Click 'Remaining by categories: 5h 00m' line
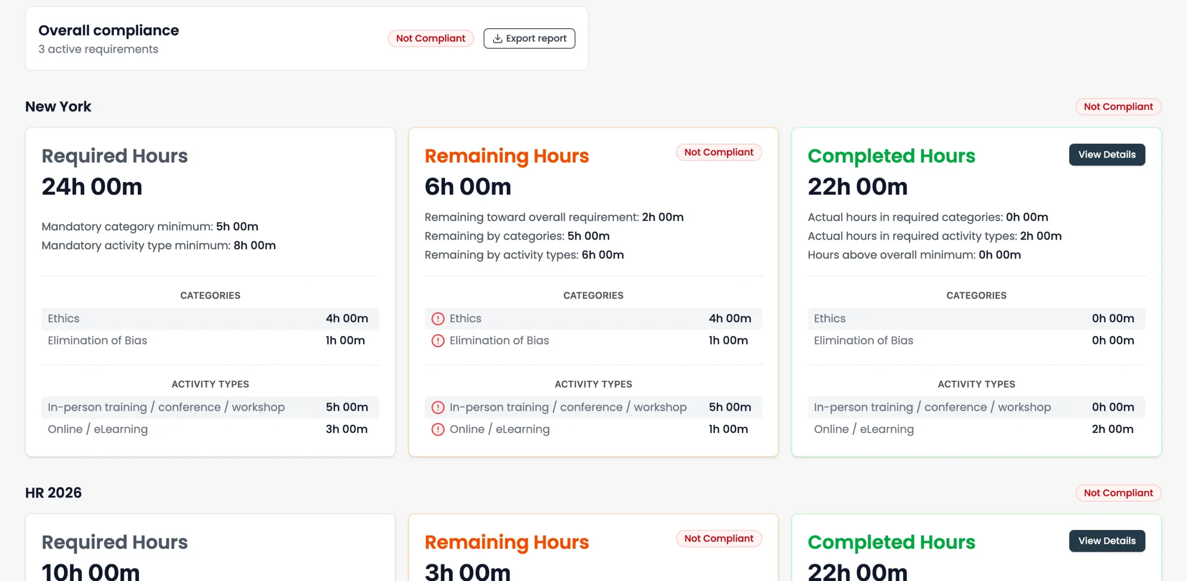Viewport: 1187px width, 581px height. (x=517, y=236)
